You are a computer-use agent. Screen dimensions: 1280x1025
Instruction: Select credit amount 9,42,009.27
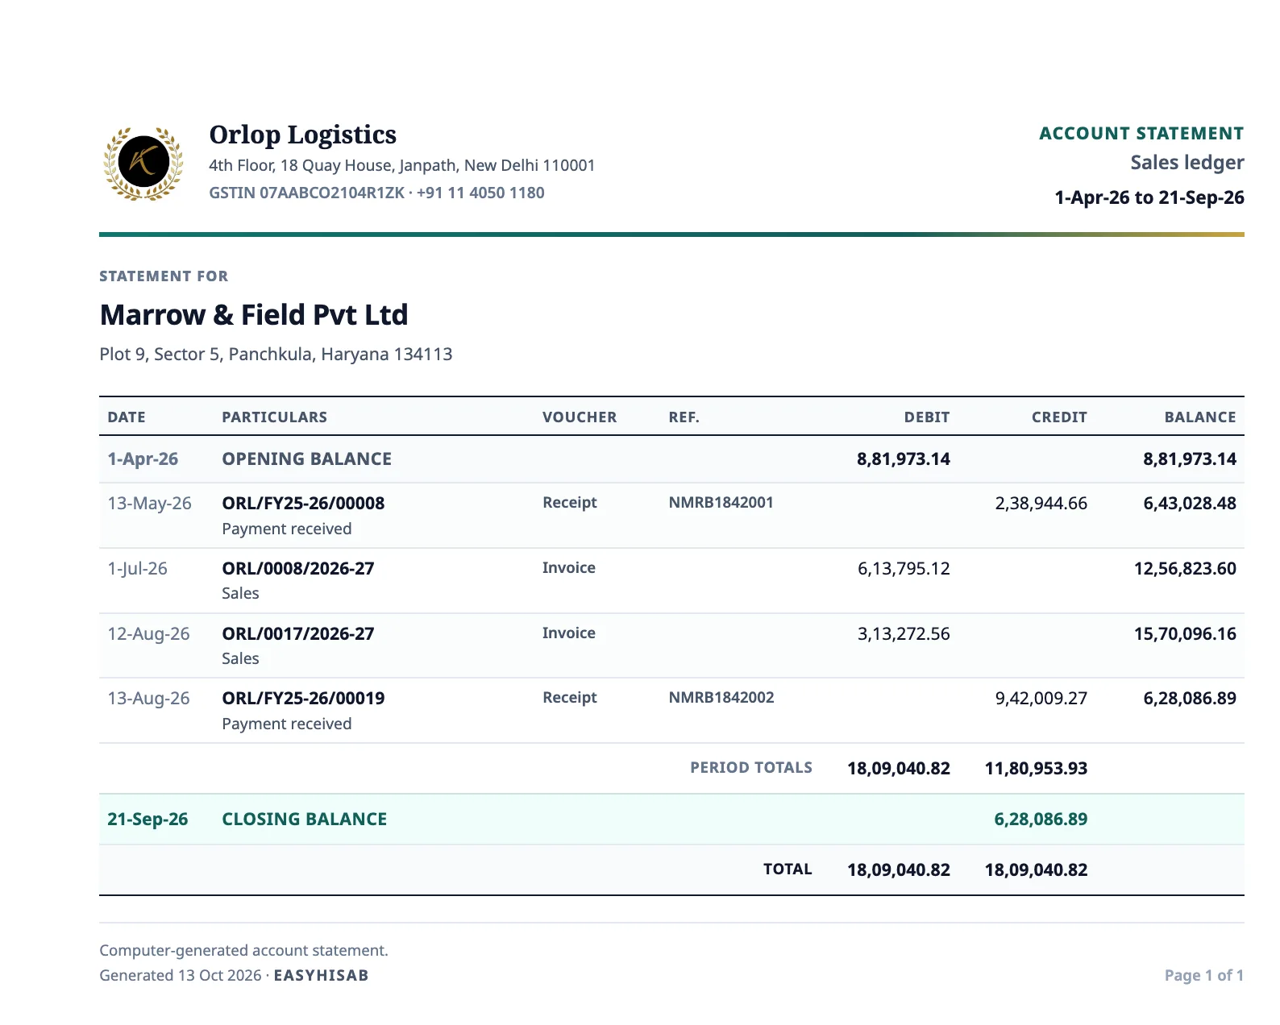coord(1041,699)
